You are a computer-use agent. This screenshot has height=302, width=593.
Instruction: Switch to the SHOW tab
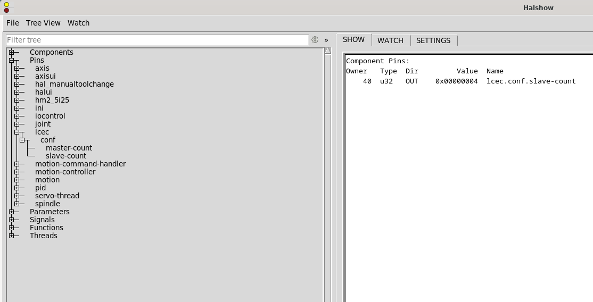(353, 40)
